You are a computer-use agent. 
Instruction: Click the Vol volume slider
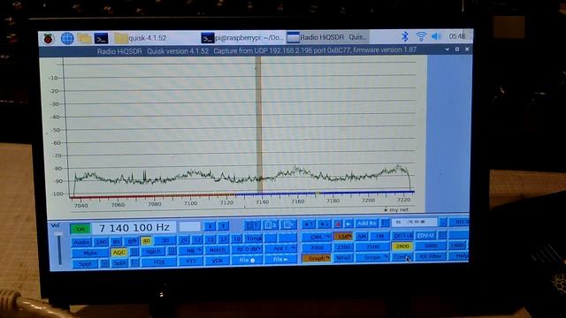59,249
